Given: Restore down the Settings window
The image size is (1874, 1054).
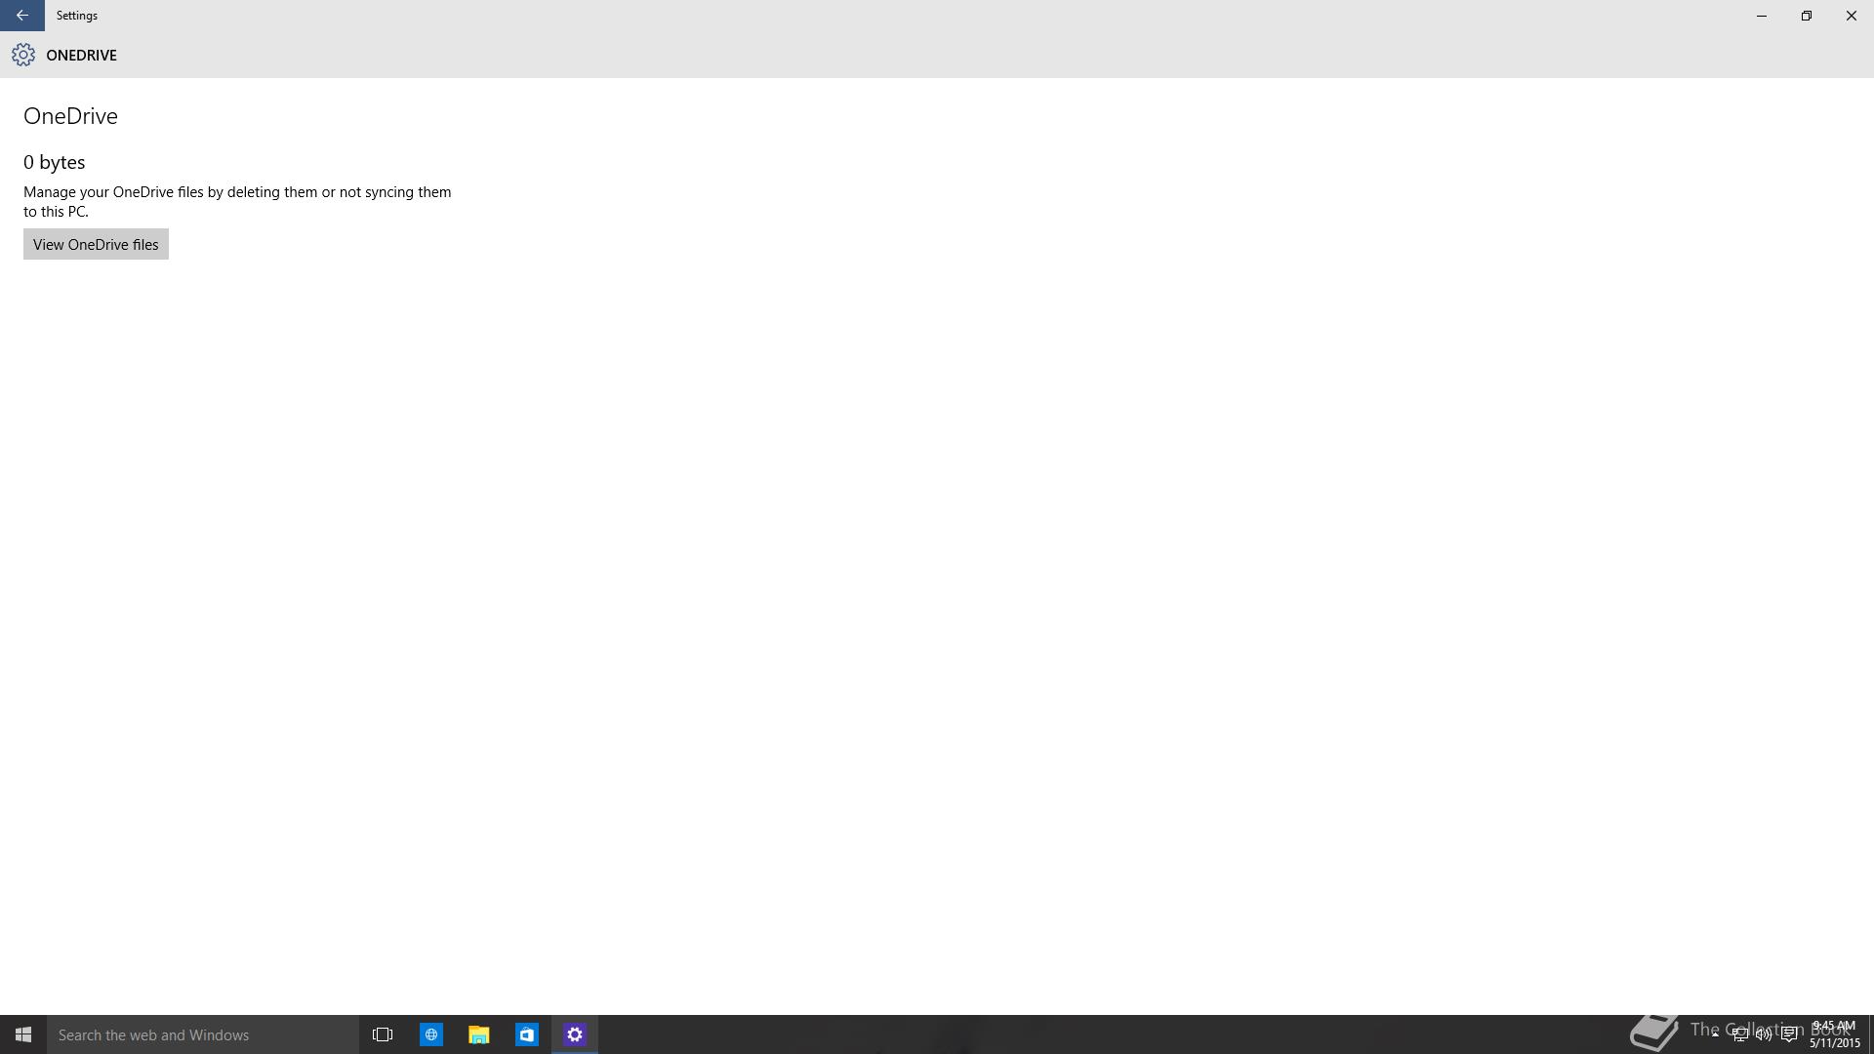Looking at the screenshot, I should click(x=1807, y=16).
